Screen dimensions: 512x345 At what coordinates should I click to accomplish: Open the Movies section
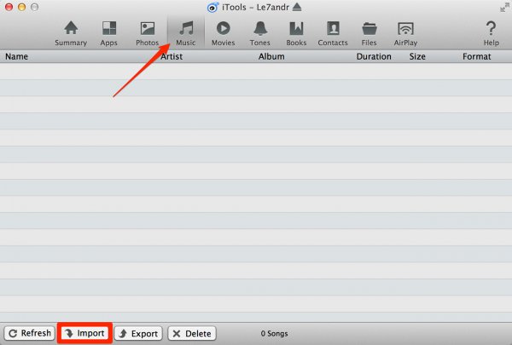(x=224, y=33)
